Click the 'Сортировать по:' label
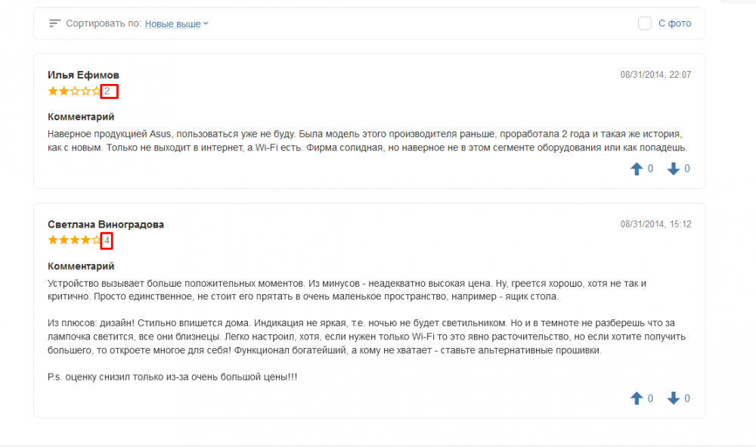 click(x=104, y=23)
